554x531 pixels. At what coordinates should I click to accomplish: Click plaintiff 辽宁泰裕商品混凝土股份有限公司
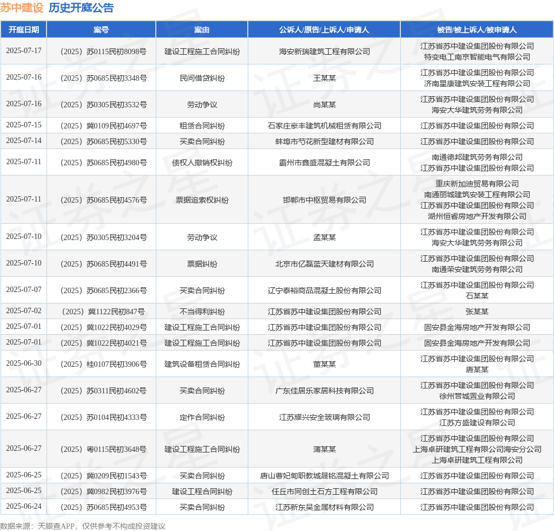tap(325, 290)
